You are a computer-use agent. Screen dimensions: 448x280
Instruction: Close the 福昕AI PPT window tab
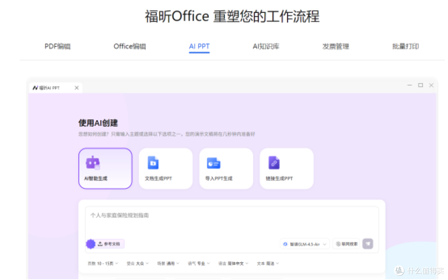[77, 88]
